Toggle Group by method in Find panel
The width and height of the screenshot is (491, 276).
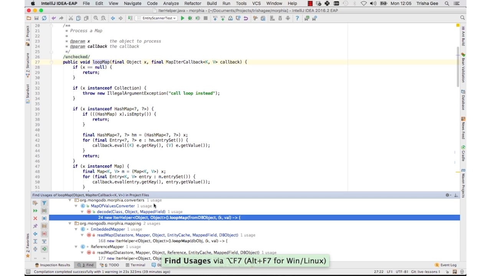[x=44, y=233]
